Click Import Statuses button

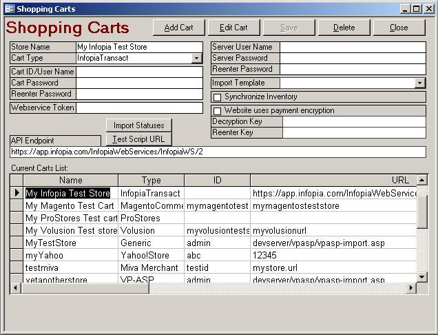coord(139,125)
